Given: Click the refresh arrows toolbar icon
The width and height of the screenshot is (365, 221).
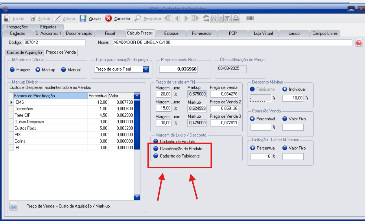Looking at the screenshot, I should point(206,18).
